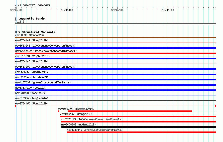Image resolution: width=223 pixels, height=142 pixels.
Task: Click the esv28230 (Conrad2009) variant label
Action: (31, 35)
